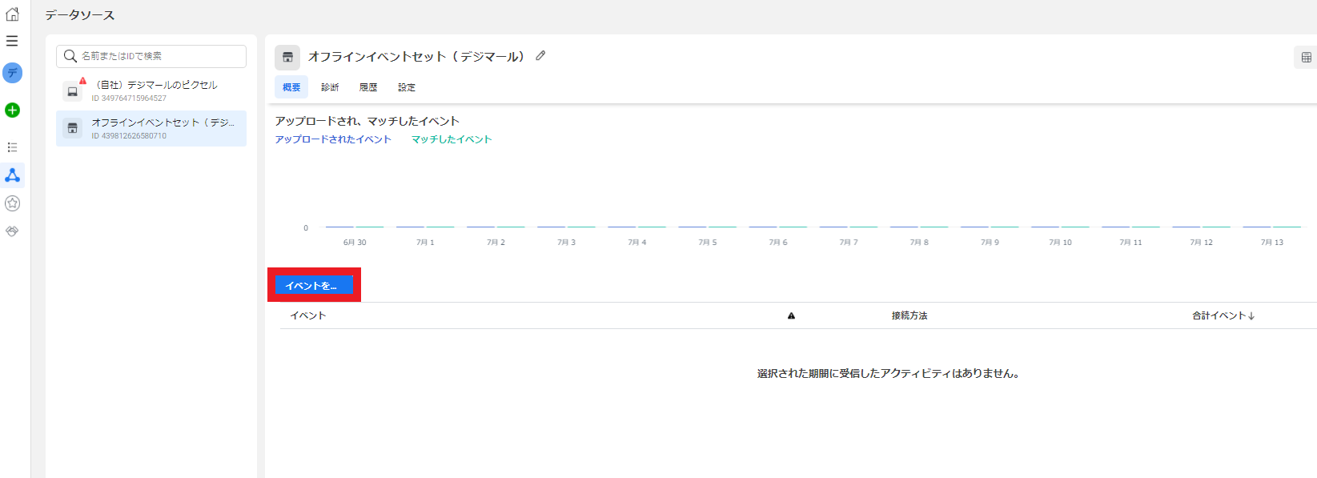Toggle マッチしたイベント chart series
This screenshot has height=478, width=1317.
(452, 139)
